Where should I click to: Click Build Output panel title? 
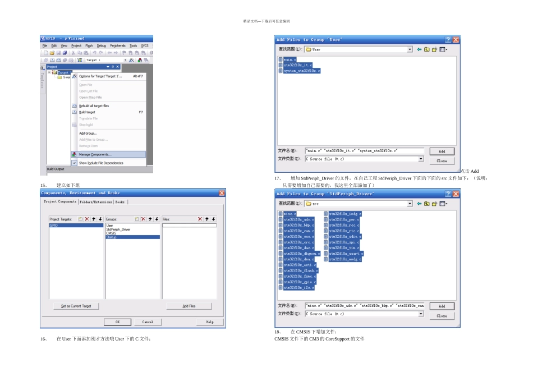pyautogui.click(x=56, y=169)
